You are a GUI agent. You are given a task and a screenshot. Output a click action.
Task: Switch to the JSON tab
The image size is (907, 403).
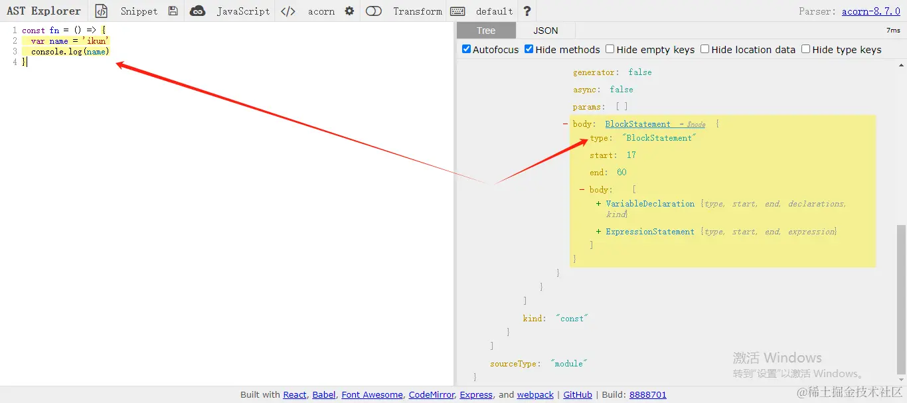tap(546, 31)
